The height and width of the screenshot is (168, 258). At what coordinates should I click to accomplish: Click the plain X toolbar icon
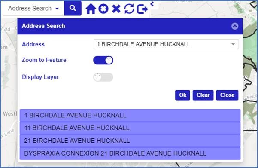pyautogui.click(x=116, y=9)
